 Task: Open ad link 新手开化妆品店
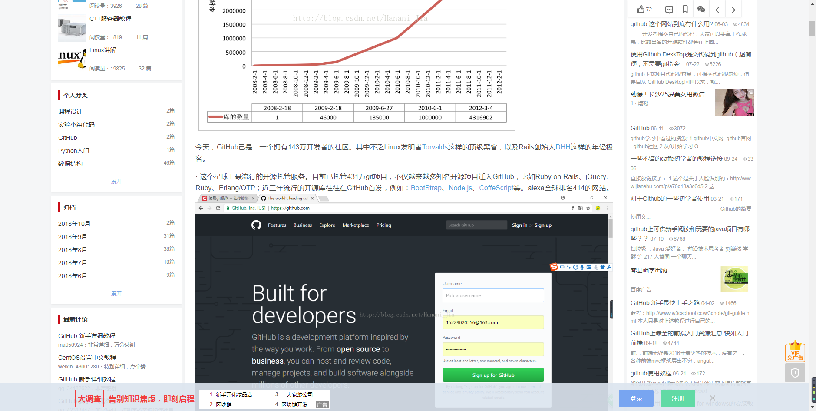point(234,394)
